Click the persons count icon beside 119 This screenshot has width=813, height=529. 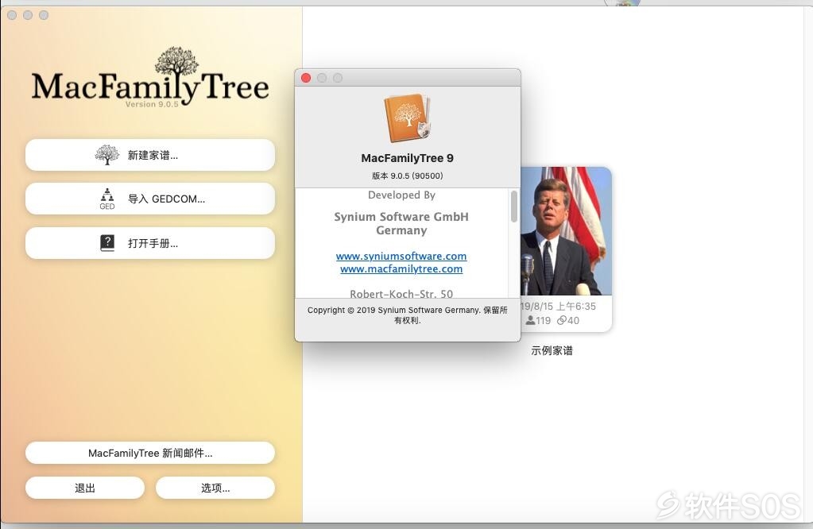530,321
